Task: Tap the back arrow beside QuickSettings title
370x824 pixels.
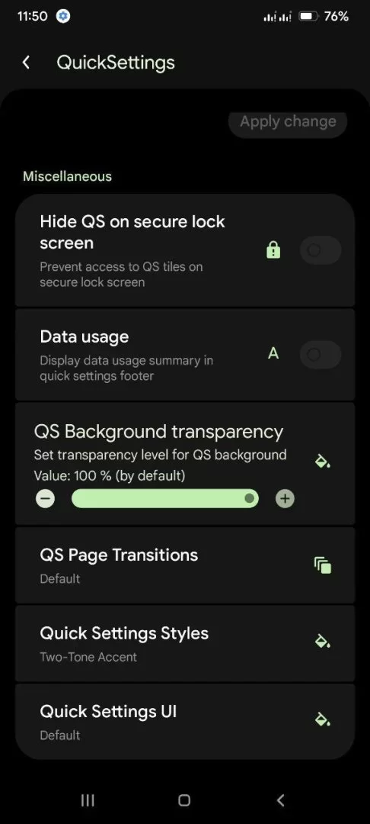Action: [26, 63]
